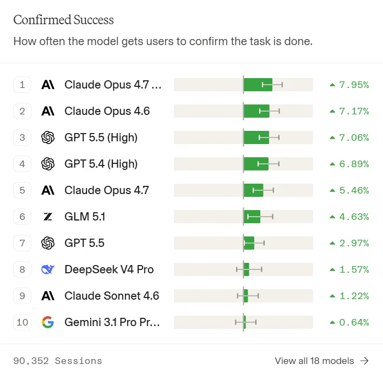The image size is (383, 375).
Task: Select the Gemini 3.1 Pro Pr… truncated name
Action: 112,322
